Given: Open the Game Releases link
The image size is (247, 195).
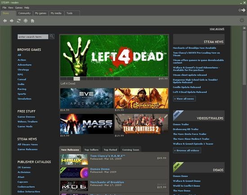Looking at the screenshot, I should pos(27,149).
